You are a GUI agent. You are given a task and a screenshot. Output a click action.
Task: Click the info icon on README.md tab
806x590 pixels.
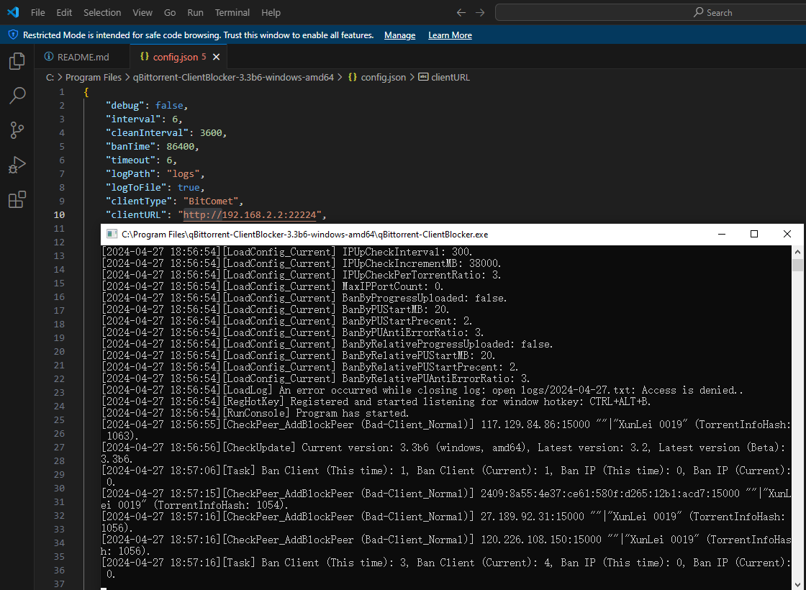(49, 57)
